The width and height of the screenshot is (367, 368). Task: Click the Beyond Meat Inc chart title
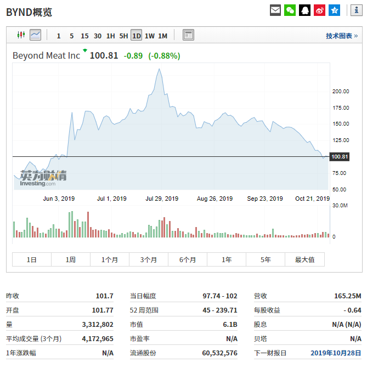[46, 55]
